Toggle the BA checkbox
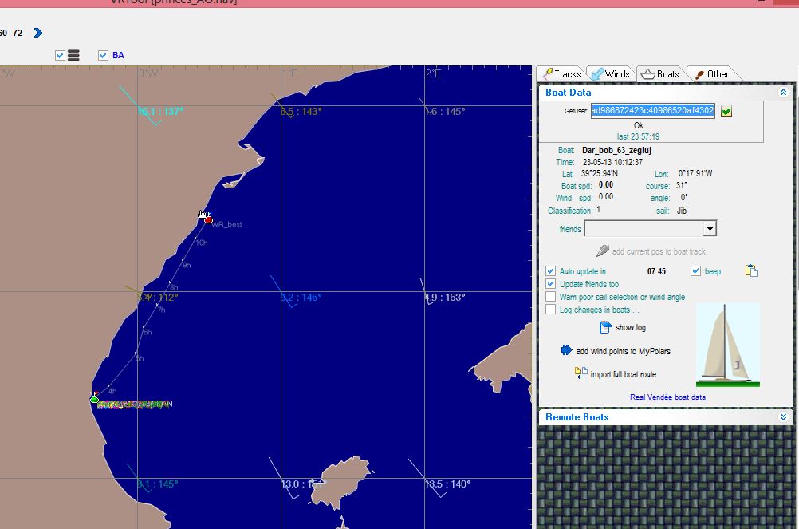The width and height of the screenshot is (799, 529). 104,55
